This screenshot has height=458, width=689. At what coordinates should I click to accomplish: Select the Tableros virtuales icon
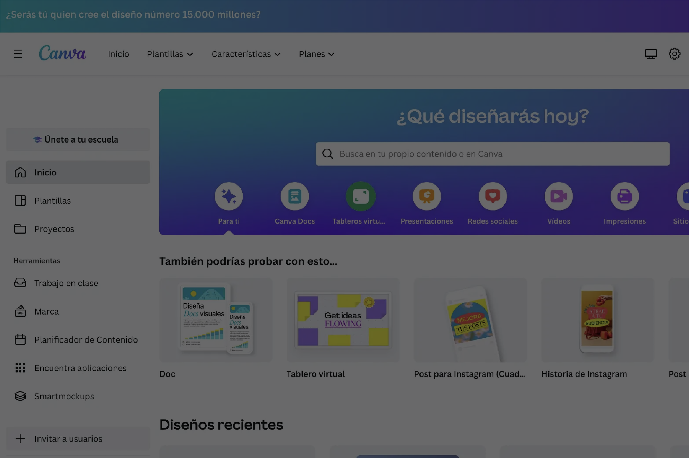click(x=361, y=196)
